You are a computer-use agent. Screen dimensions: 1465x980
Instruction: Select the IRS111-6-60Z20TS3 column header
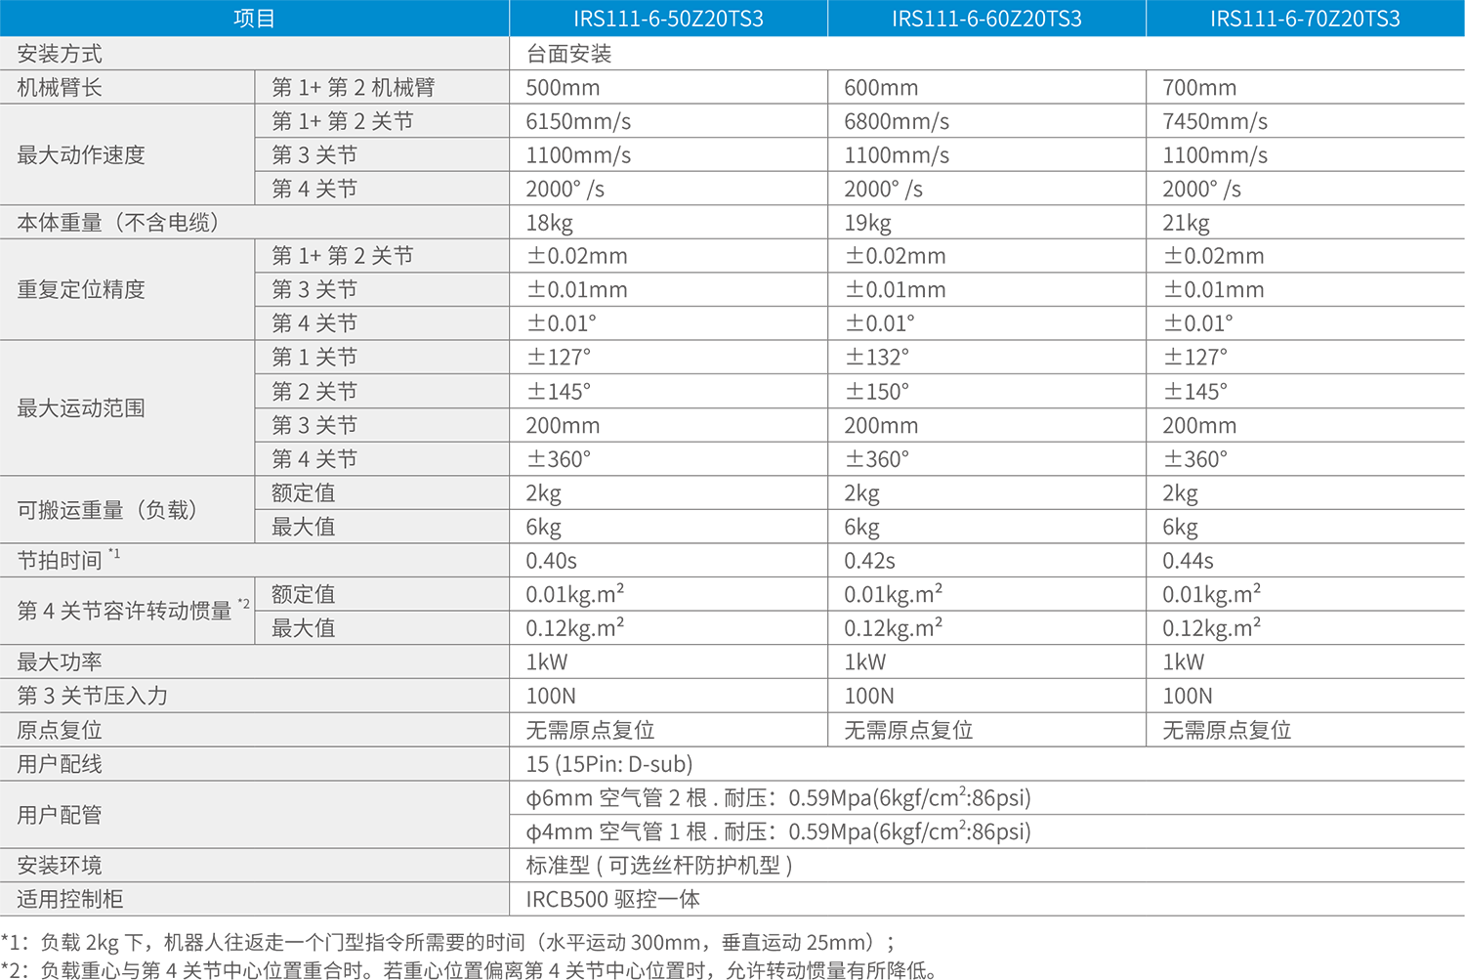point(986,19)
